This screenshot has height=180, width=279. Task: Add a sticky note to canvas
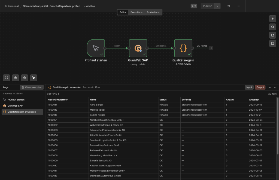[x=272, y=35]
